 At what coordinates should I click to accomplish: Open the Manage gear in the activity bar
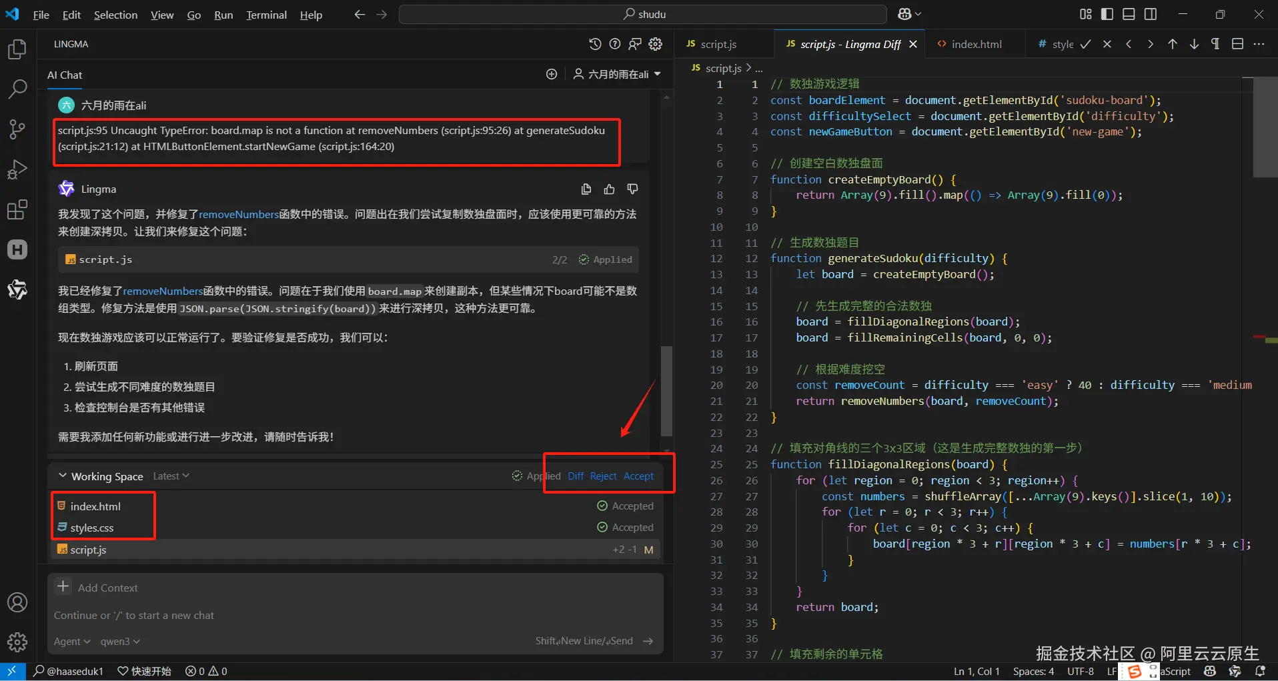pos(17,642)
